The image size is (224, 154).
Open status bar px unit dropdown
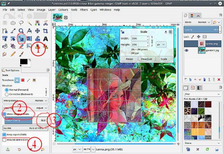(77, 149)
